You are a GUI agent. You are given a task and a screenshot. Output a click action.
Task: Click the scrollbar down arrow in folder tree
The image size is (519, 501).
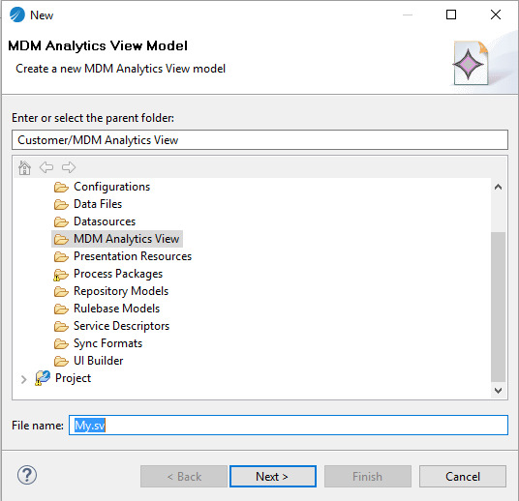(x=498, y=390)
